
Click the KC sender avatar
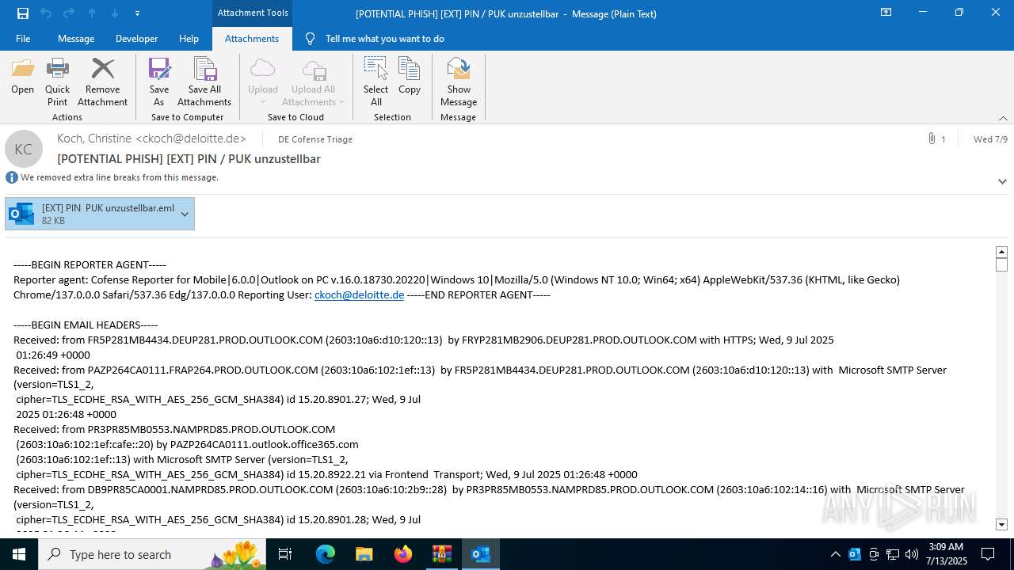(24, 149)
